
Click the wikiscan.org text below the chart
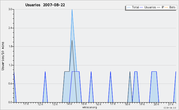89,107
